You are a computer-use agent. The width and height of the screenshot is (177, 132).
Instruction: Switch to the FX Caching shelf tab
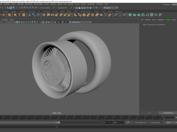point(46,11)
